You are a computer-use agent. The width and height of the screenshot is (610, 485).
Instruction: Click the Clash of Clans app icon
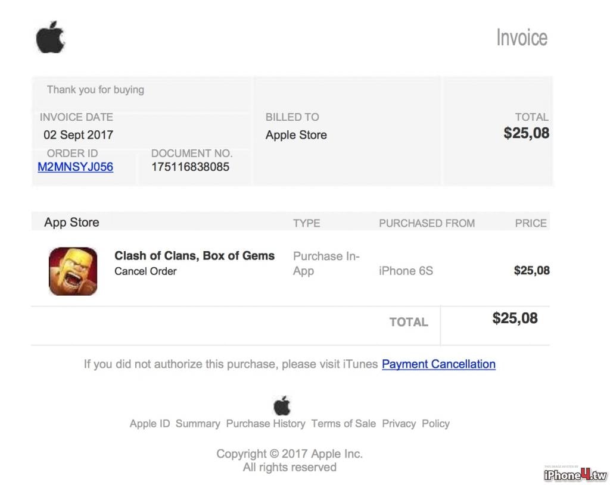point(73,271)
